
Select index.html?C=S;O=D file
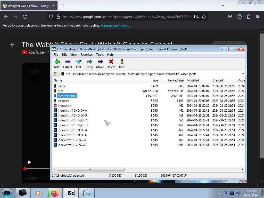pyautogui.click(x=72, y=145)
